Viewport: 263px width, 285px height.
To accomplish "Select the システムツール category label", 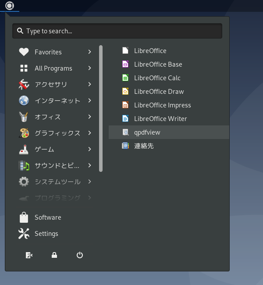I will pyautogui.click(x=57, y=182).
